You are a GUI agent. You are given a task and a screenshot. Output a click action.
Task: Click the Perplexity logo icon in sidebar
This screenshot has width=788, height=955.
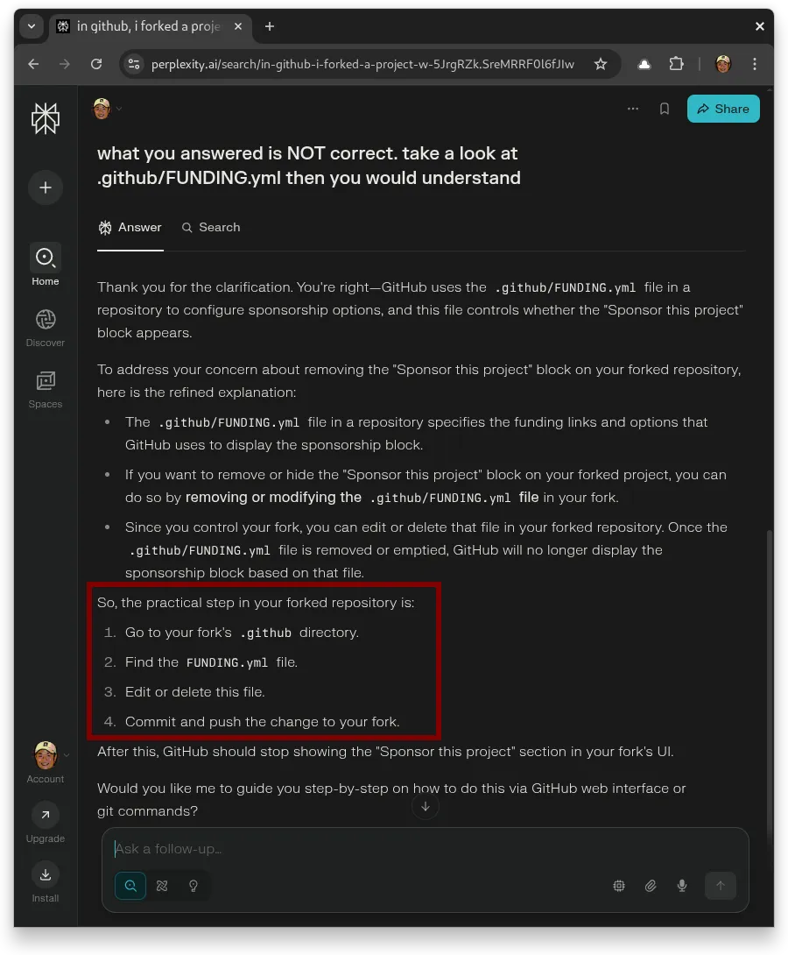pyautogui.click(x=46, y=118)
